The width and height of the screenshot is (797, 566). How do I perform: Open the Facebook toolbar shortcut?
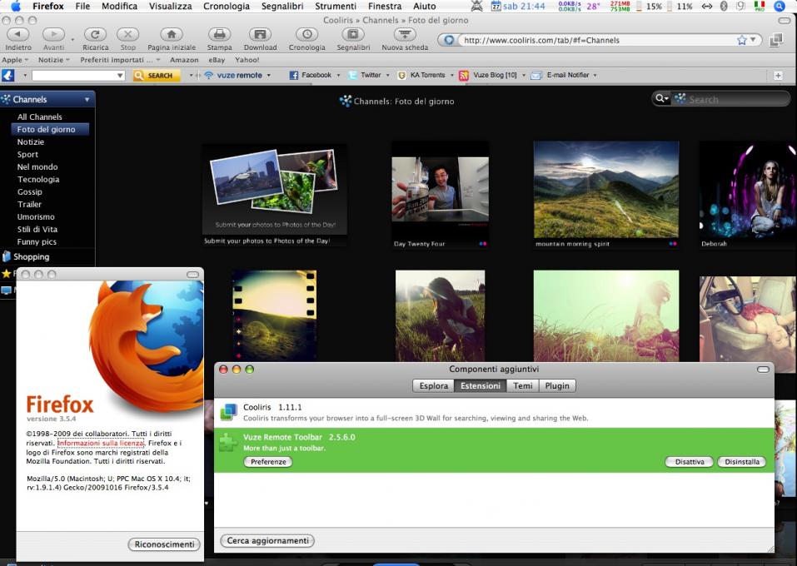(311, 75)
